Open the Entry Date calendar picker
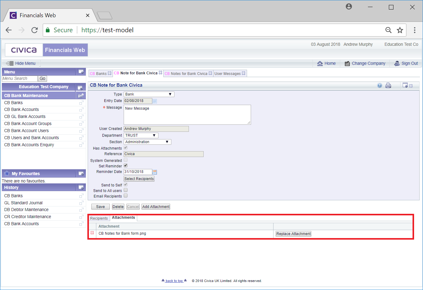The height and width of the screenshot is (290, 423). [x=155, y=101]
